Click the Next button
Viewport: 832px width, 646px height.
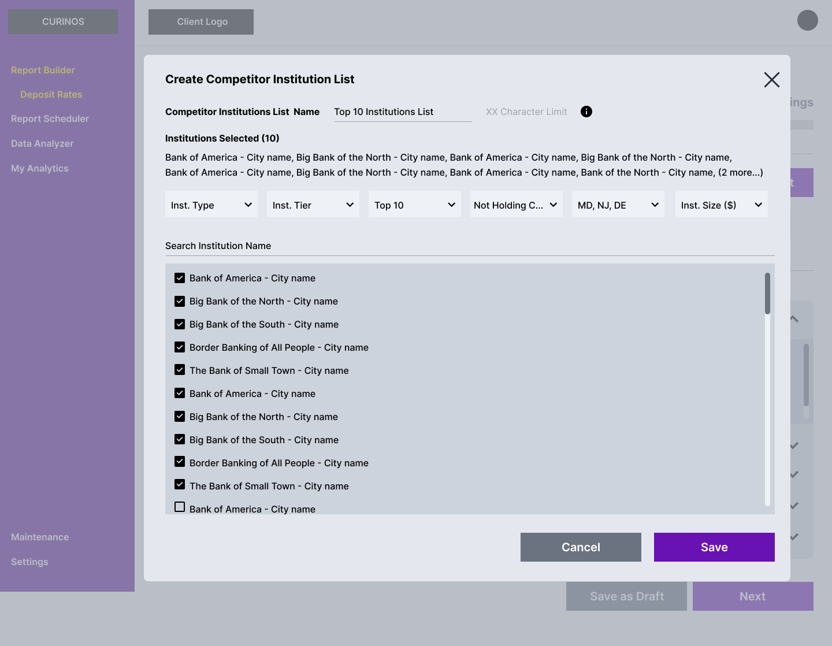[753, 596]
